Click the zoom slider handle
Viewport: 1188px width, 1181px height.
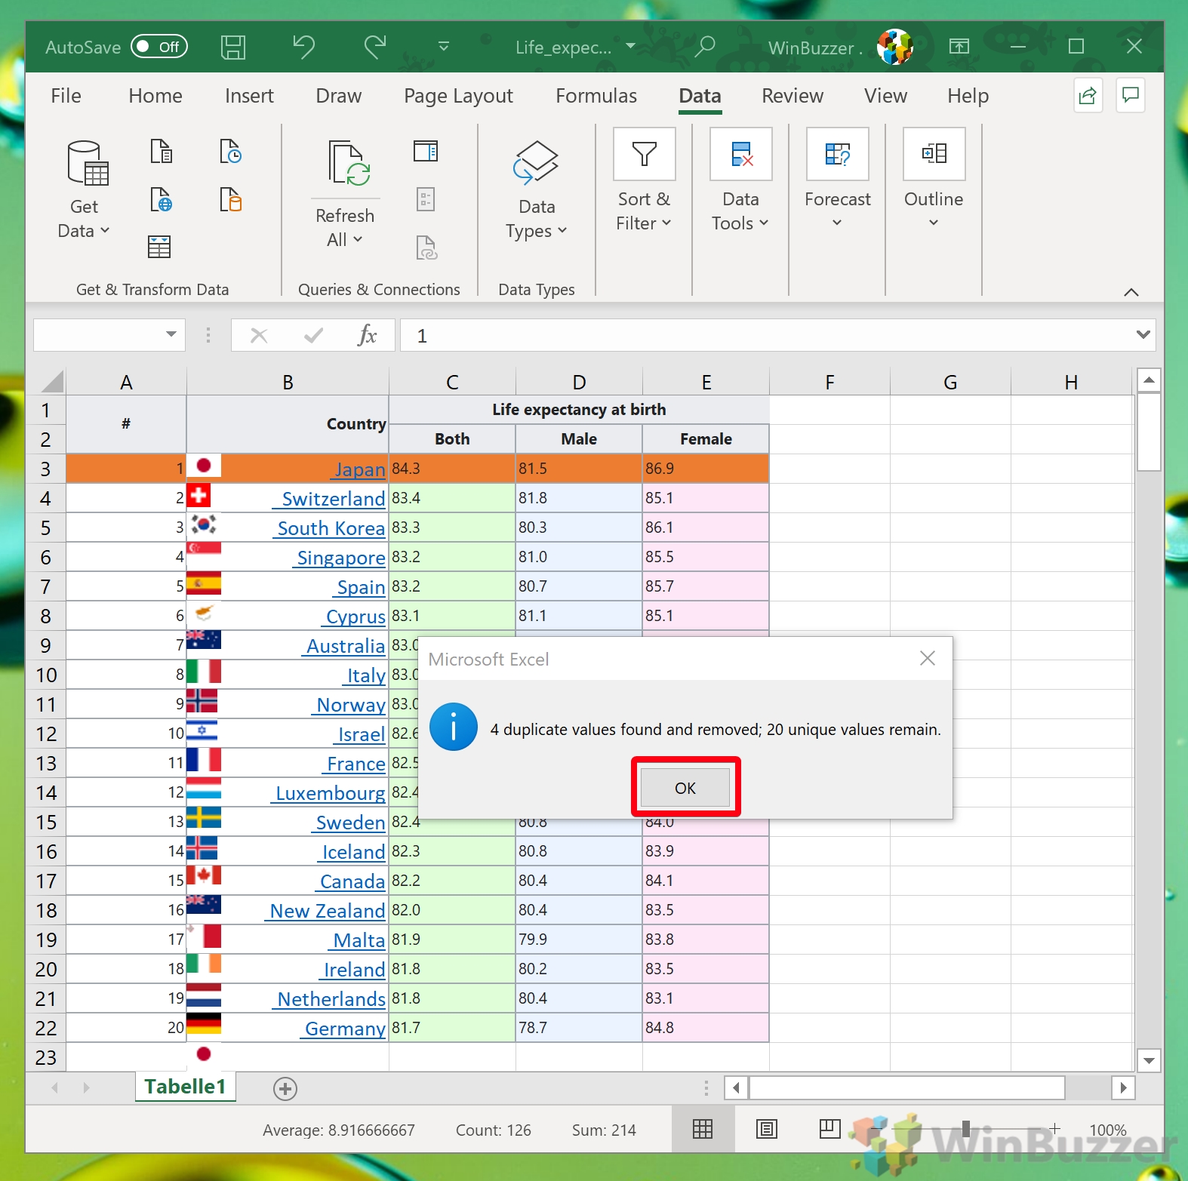coord(965,1129)
